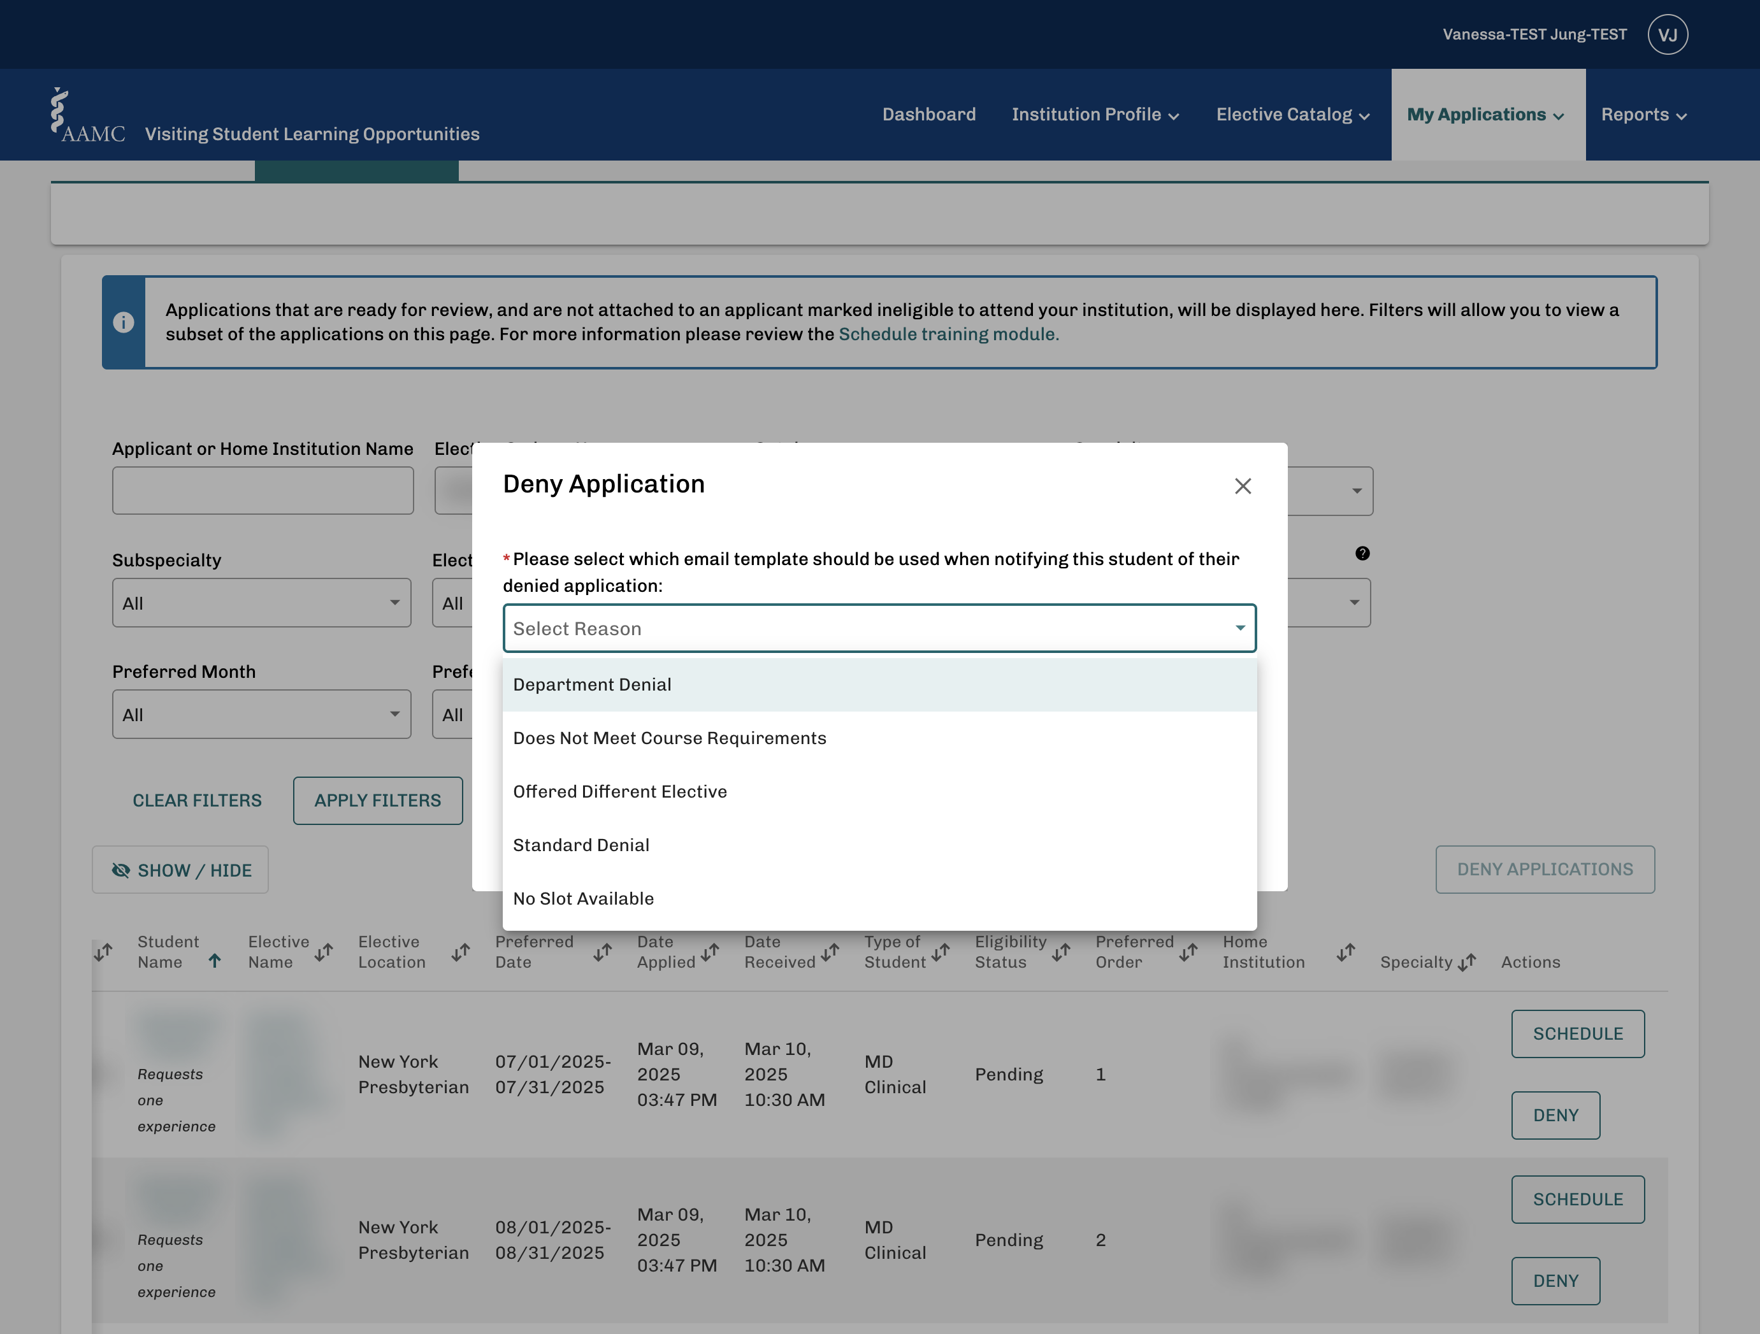
Task: Choose Offered Different Elective option
Action: click(879, 791)
